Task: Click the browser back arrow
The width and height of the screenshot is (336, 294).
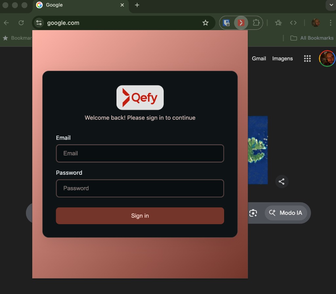Action: click(7, 23)
